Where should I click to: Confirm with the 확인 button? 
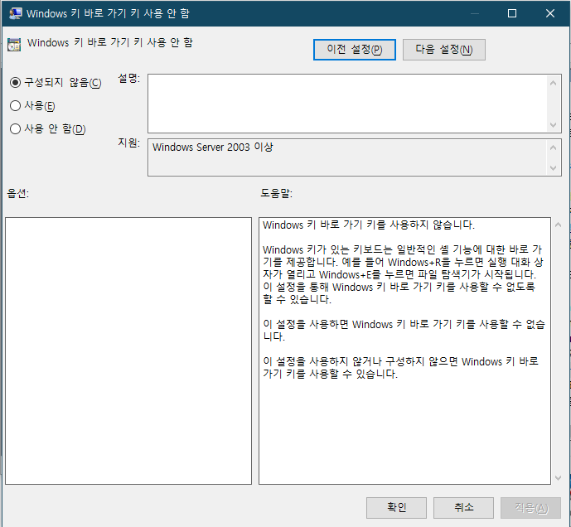pyautogui.click(x=396, y=508)
